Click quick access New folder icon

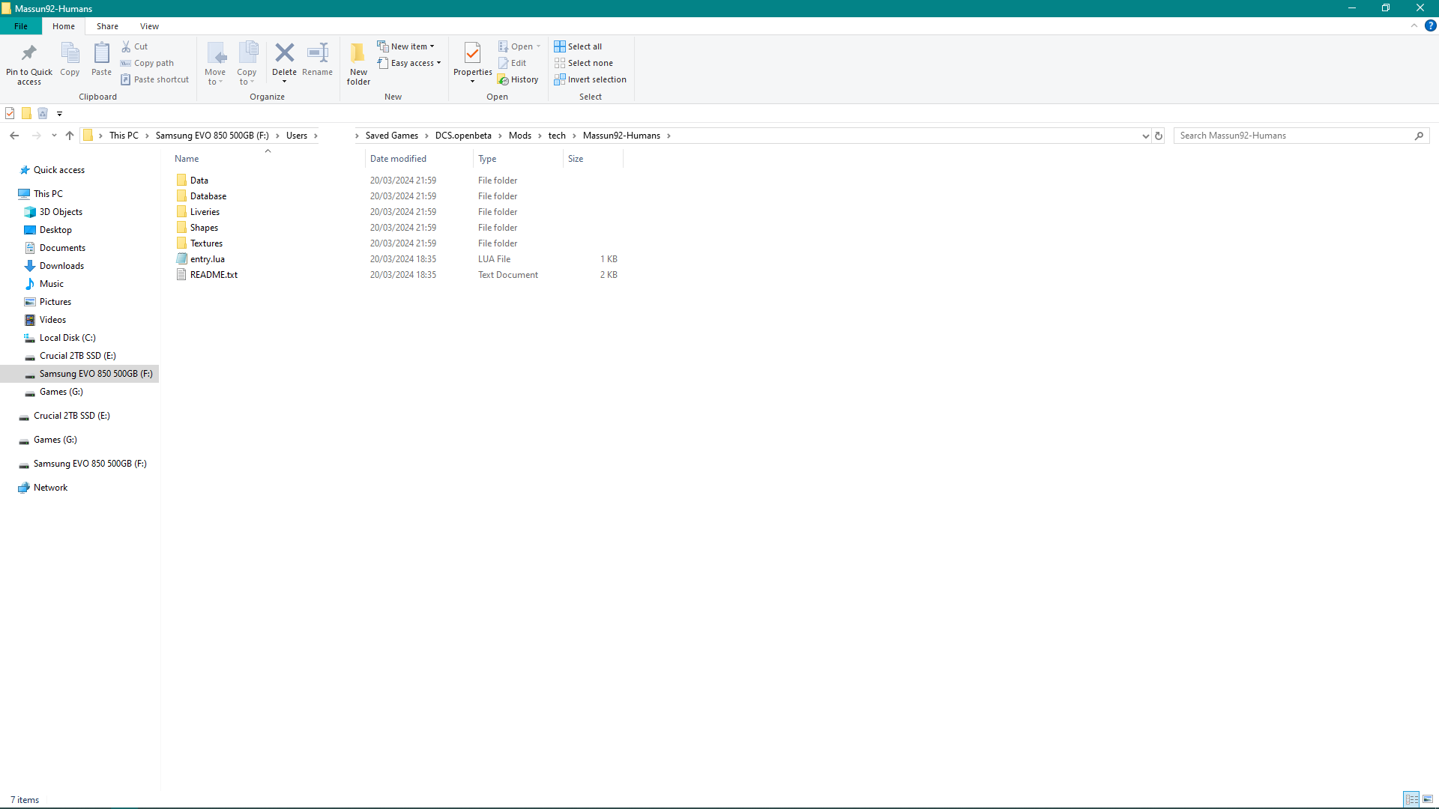(x=26, y=113)
